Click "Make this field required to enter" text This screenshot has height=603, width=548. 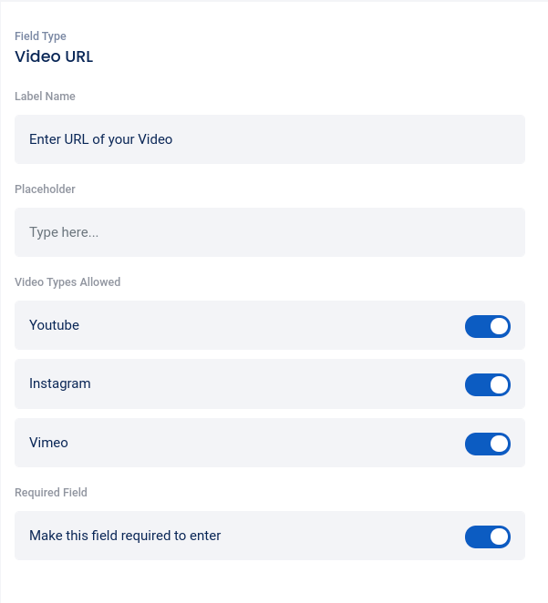(x=125, y=536)
